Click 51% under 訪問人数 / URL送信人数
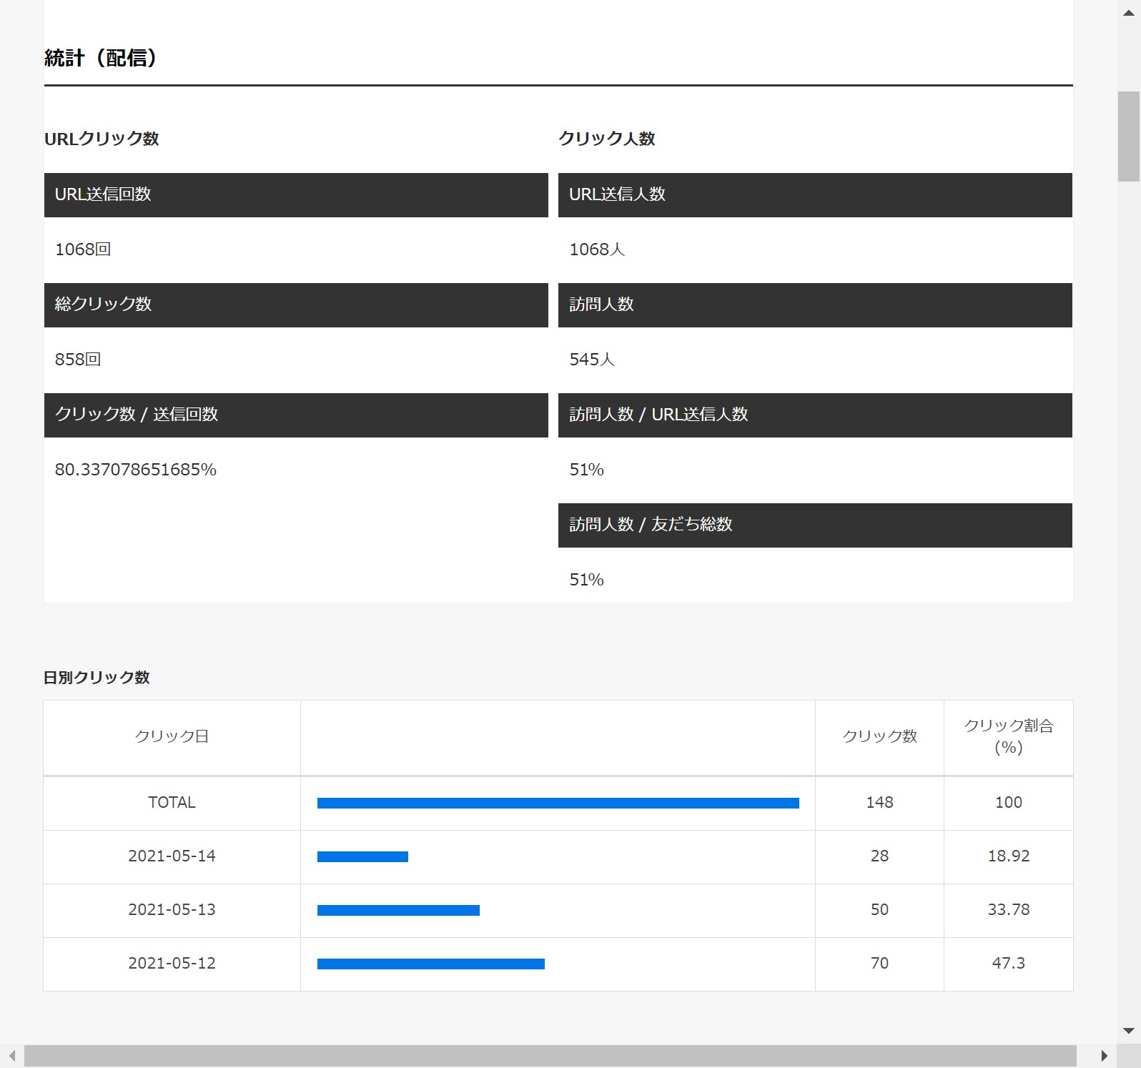 coord(586,470)
